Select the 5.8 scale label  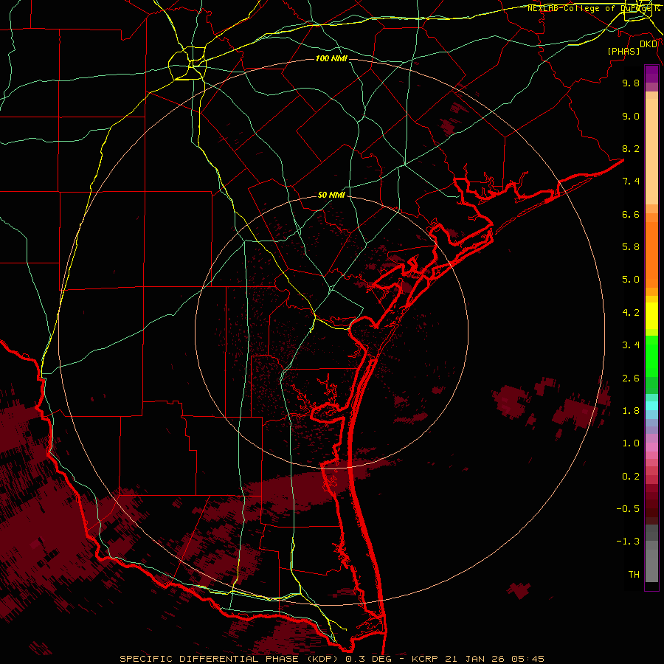[631, 247]
